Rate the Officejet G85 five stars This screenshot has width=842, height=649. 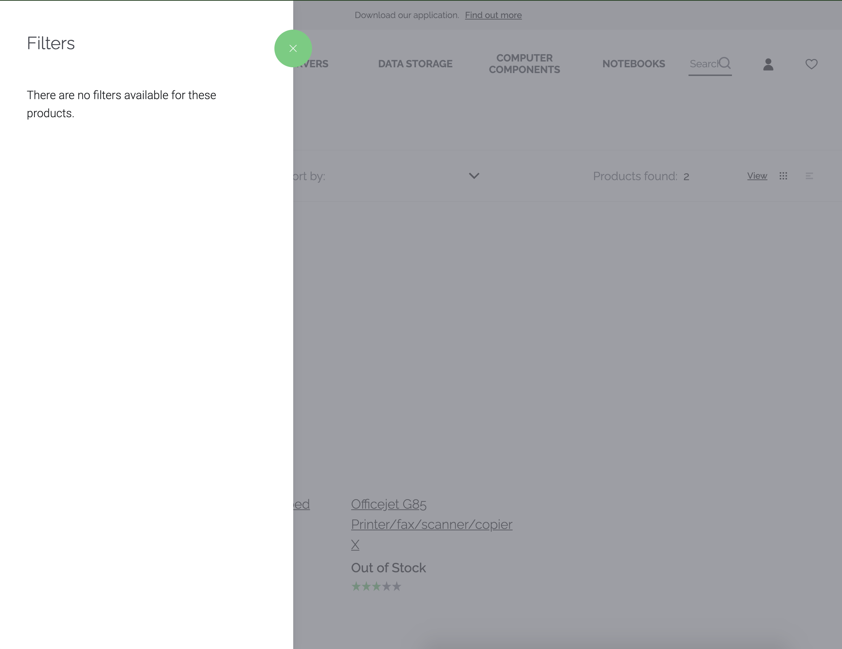coord(397,586)
